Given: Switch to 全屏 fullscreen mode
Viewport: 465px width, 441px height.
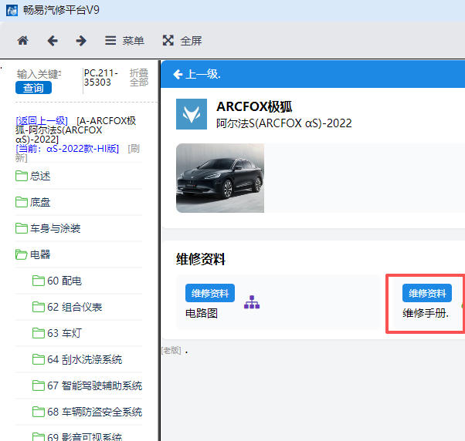Looking at the screenshot, I should [182, 41].
